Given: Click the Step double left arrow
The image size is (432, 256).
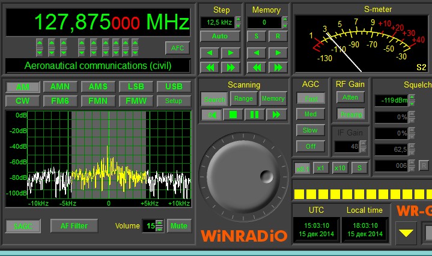Looking at the screenshot, I should click(x=210, y=67).
